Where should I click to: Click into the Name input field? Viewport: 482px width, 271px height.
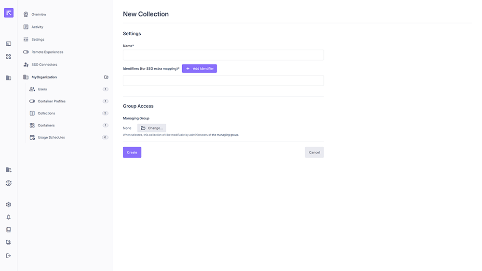(x=223, y=55)
